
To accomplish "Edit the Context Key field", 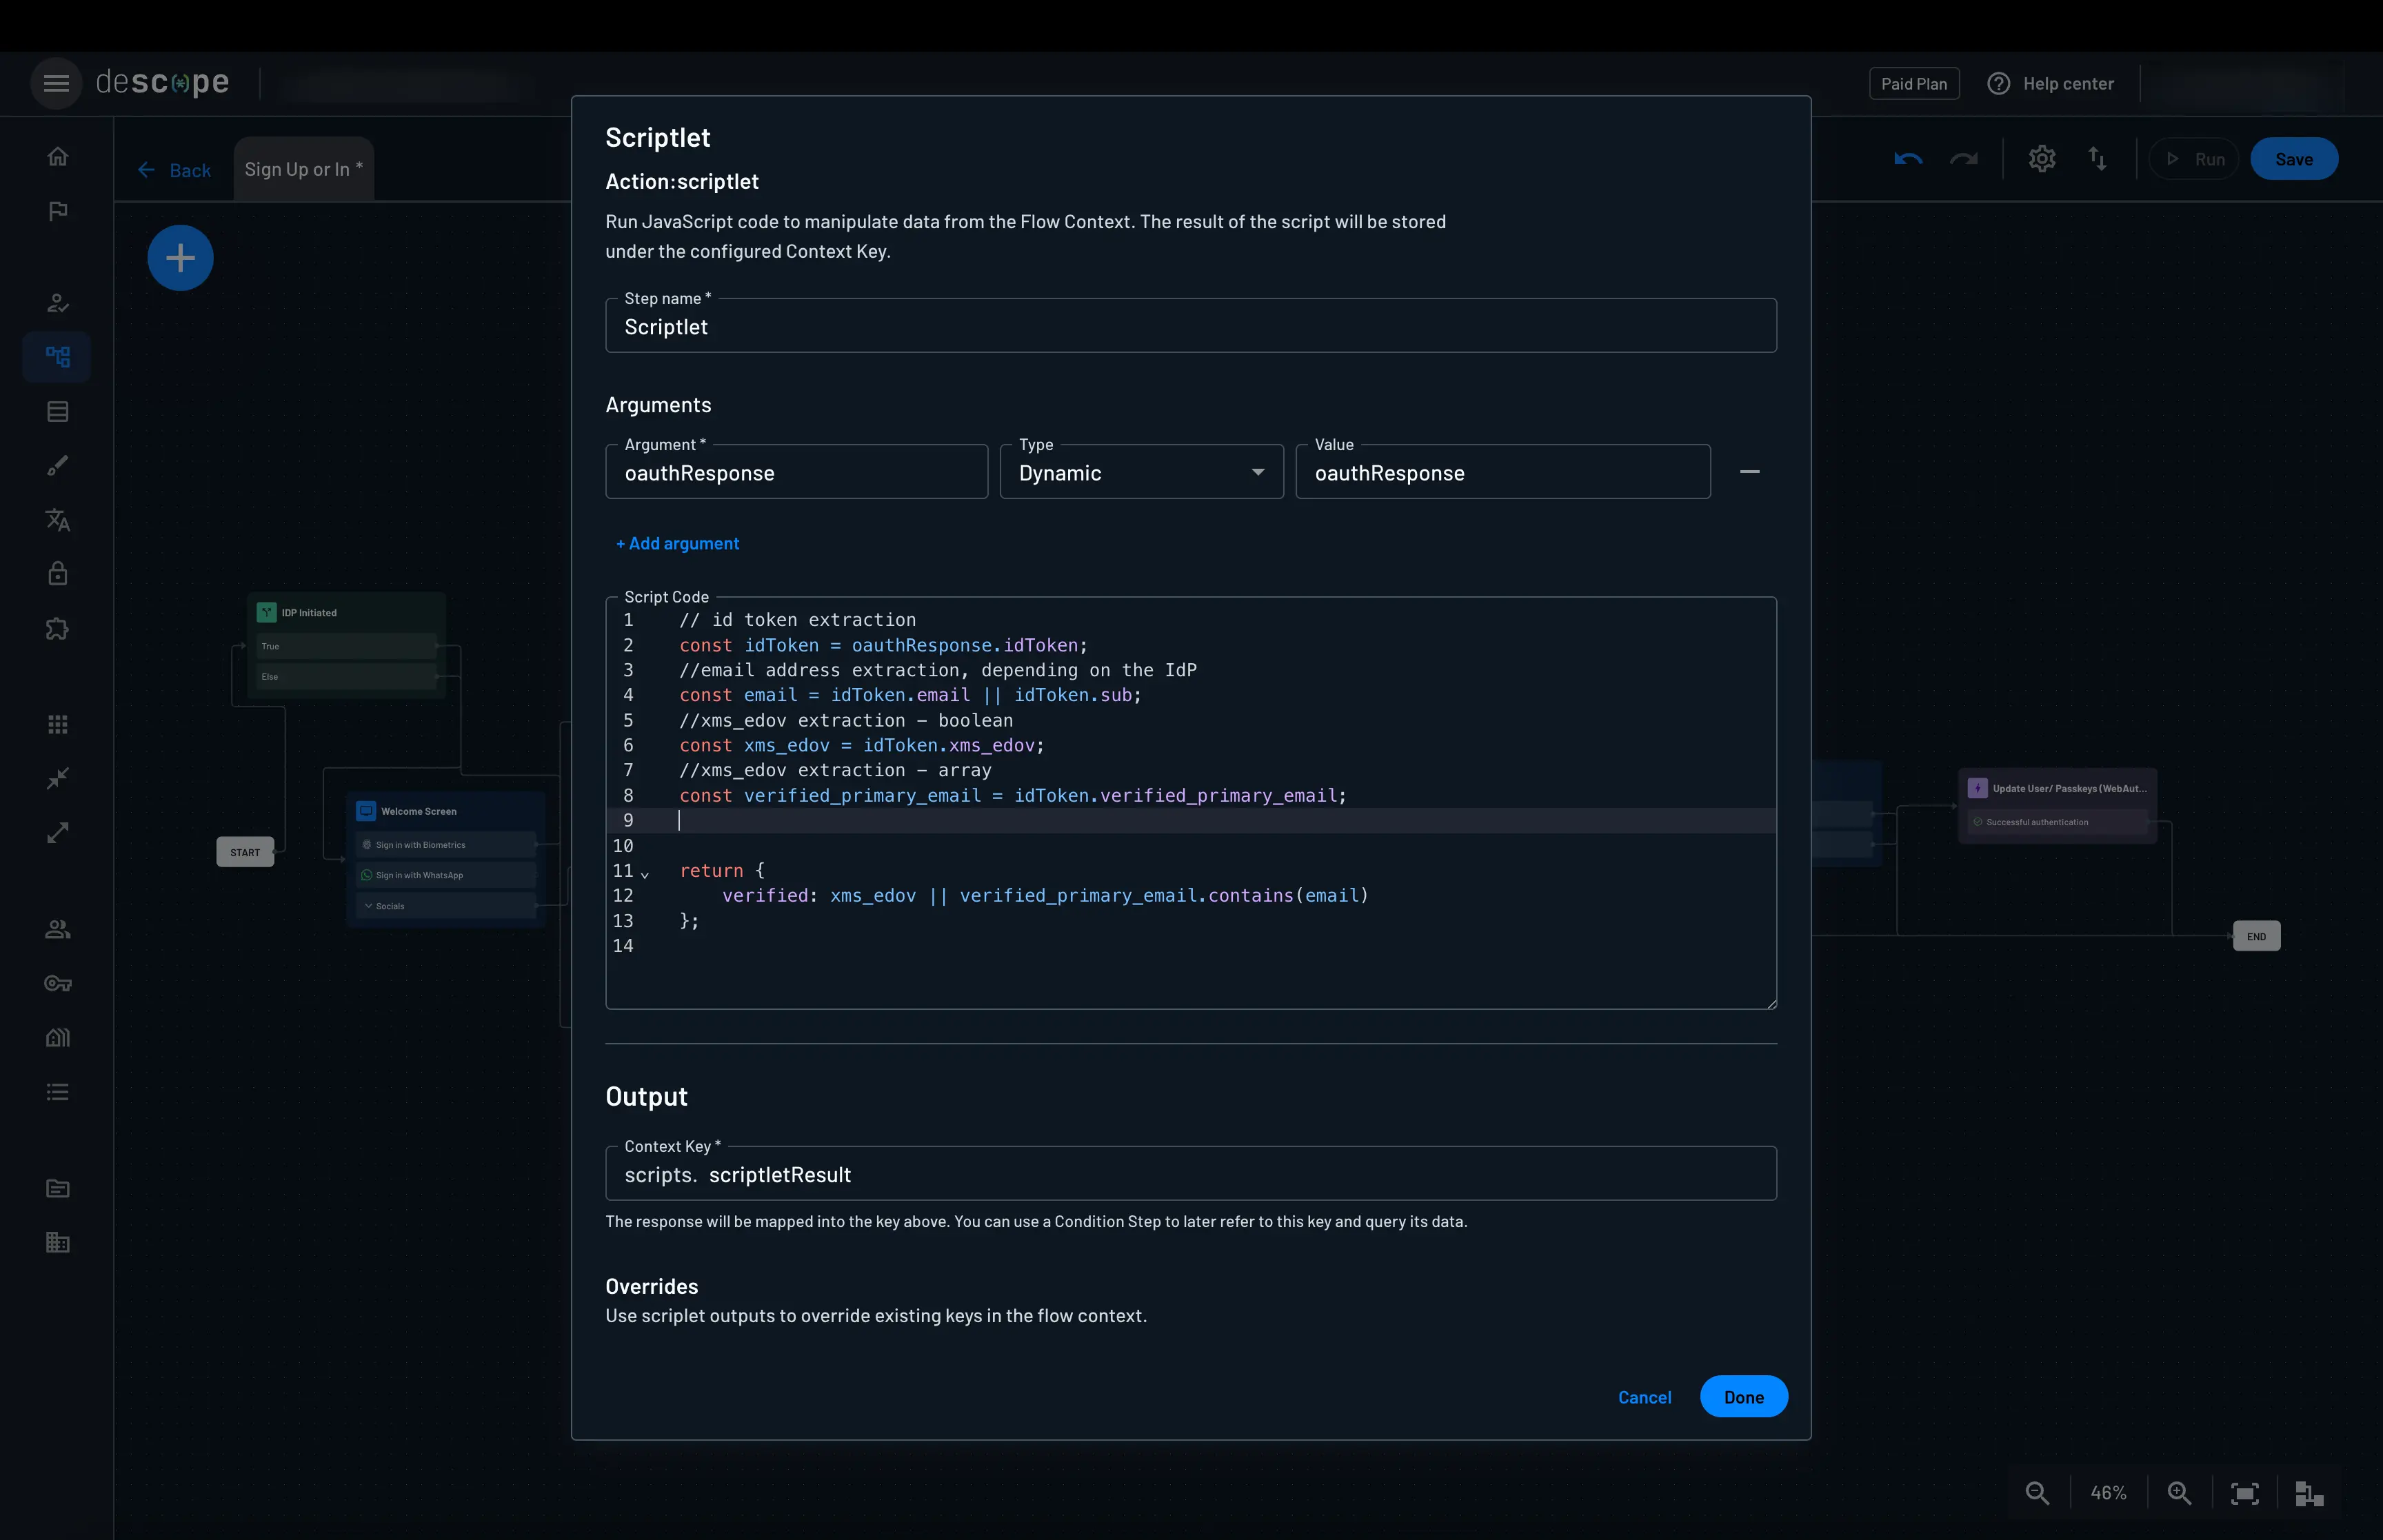I will (1190, 1174).
